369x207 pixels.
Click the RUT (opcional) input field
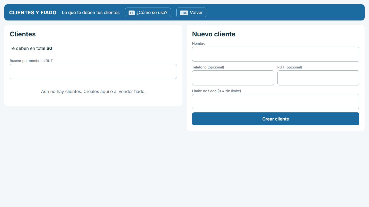[x=318, y=78]
